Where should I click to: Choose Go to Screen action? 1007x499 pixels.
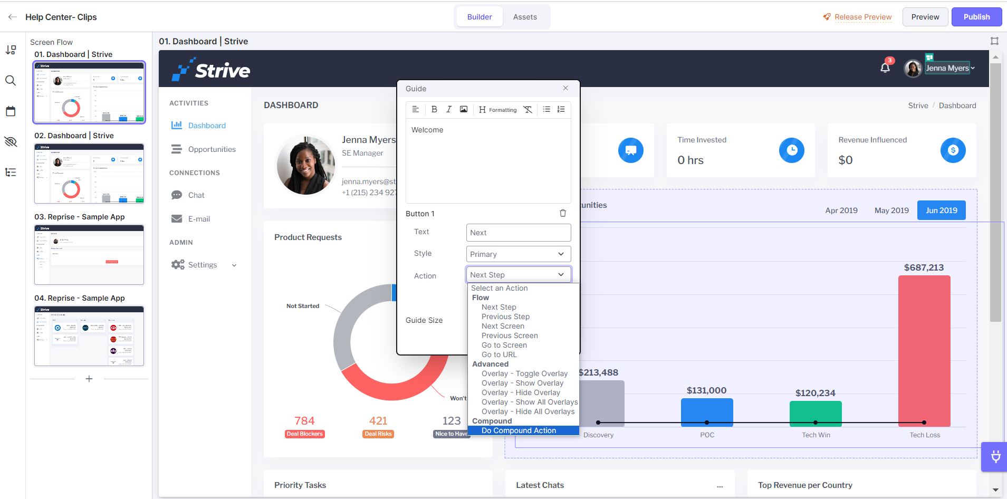504,345
